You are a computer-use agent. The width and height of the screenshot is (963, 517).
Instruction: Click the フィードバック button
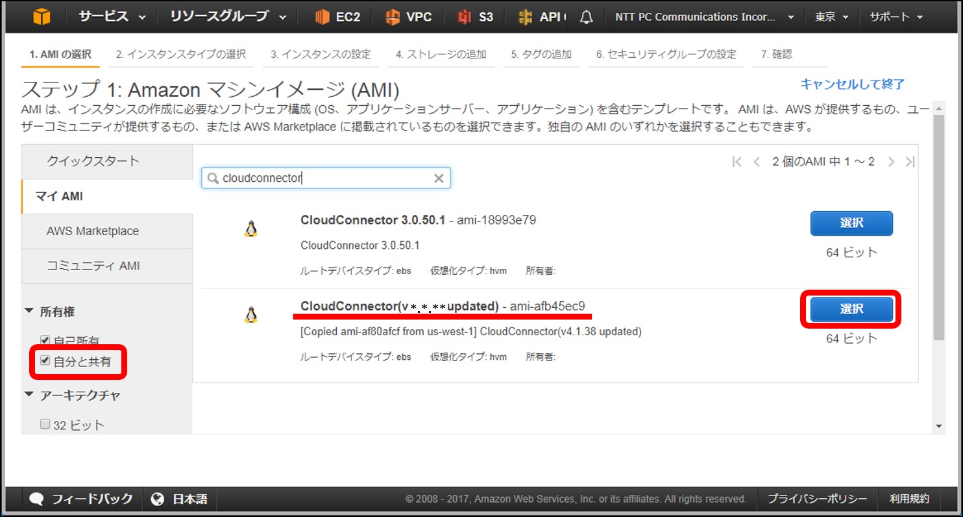click(x=82, y=499)
